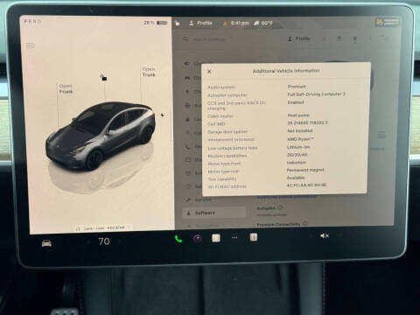The height and width of the screenshot is (315, 420).
Task: Tap the Open Trunk label
Action: [149, 72]
